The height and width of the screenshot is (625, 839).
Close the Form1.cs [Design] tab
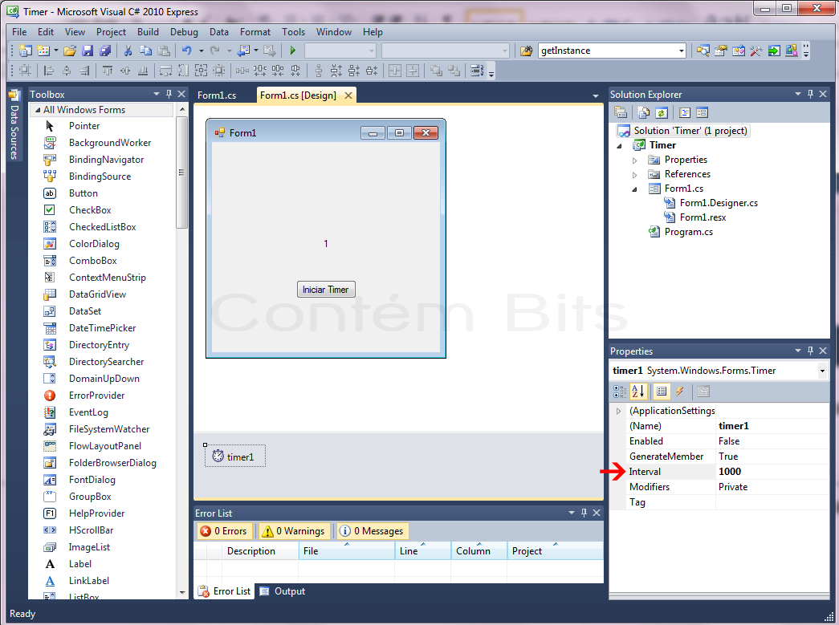(348, 95)
